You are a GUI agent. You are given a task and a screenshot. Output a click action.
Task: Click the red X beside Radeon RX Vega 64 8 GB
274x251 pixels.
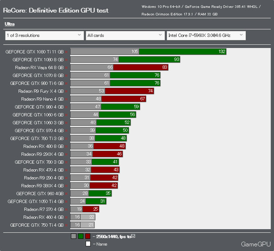pos(67,68)
